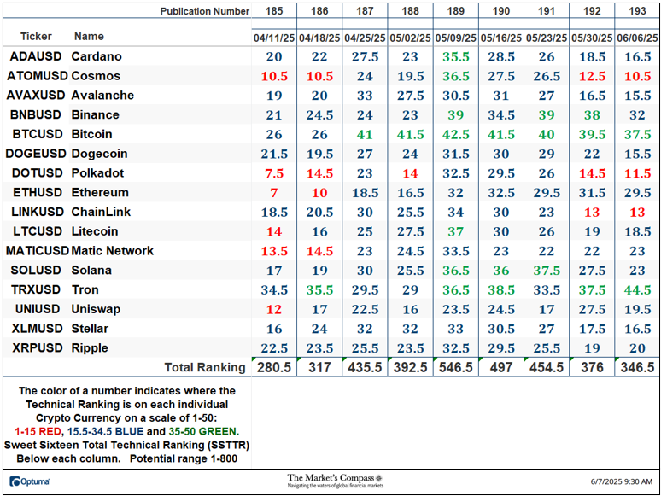Click the Total Ranking row label

point(205,367)
